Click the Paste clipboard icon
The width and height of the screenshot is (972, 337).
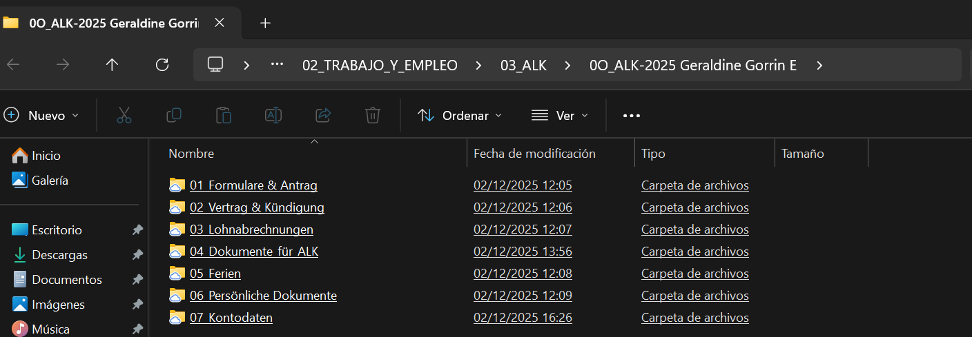point(224,116)
